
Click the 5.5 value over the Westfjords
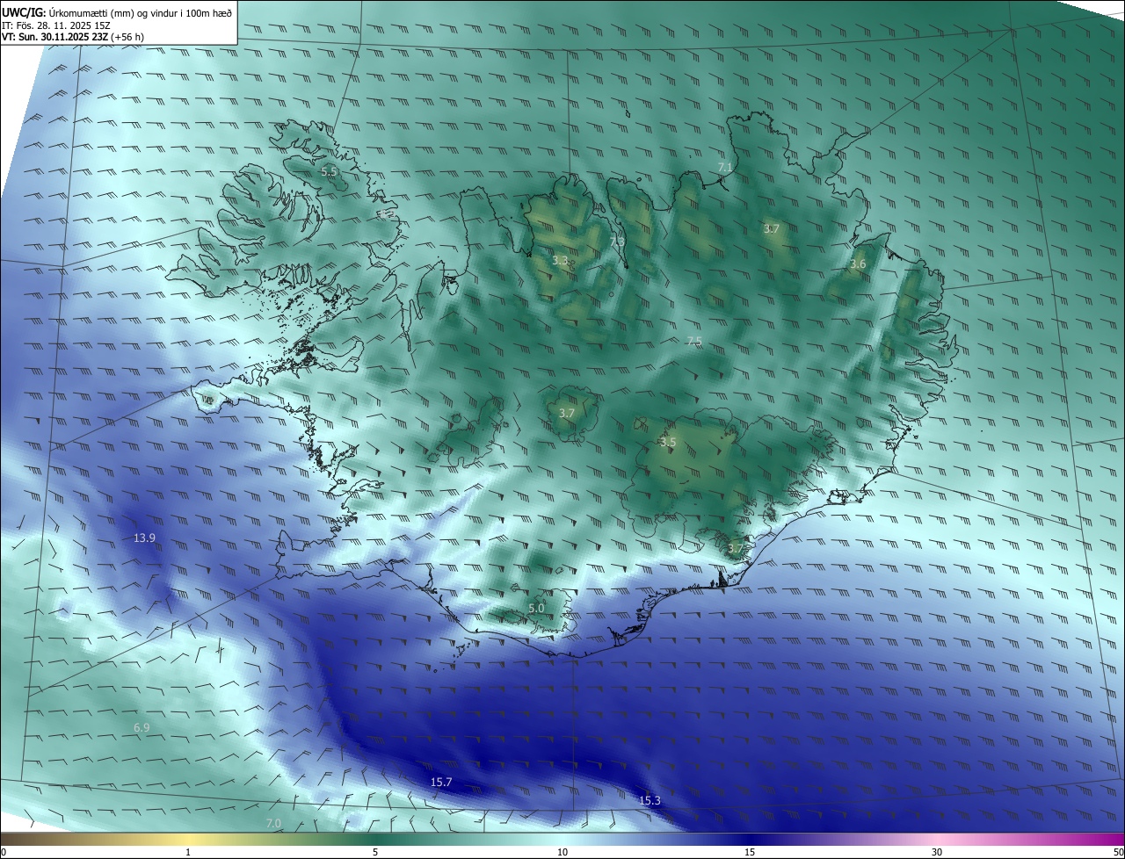point(329,172)
